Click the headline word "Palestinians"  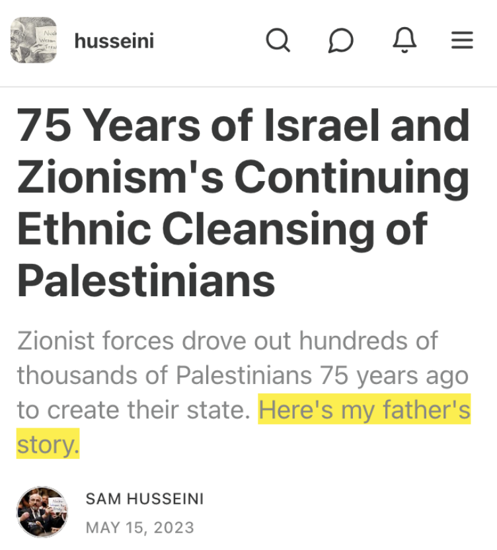pyautogui.click(x=145, y=279)
